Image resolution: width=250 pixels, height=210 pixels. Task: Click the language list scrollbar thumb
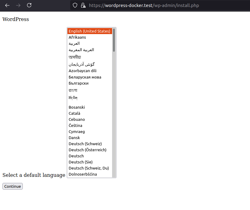(x=114, y=40)
